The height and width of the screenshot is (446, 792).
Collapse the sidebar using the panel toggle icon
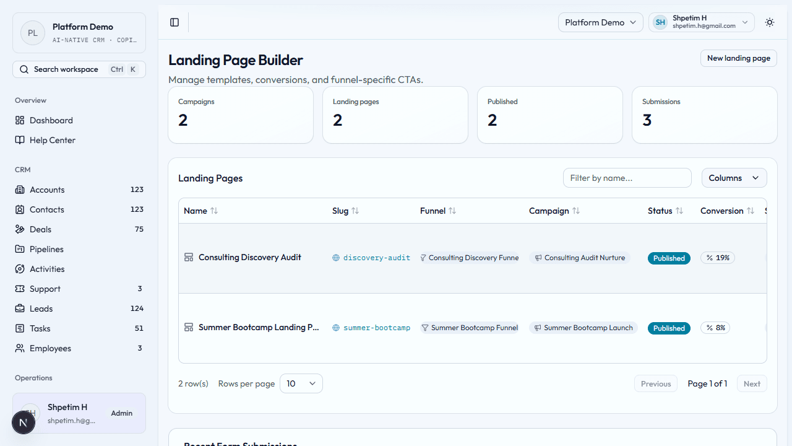[174, 22]
